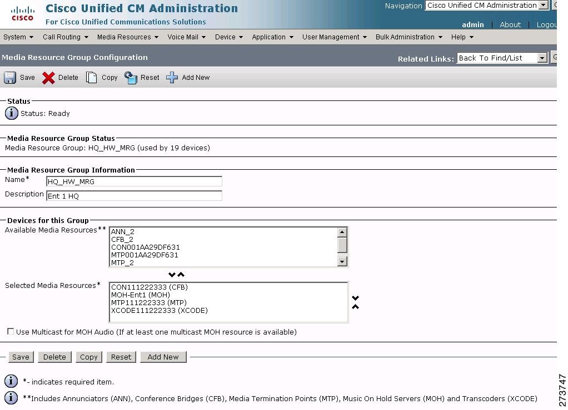The width and height of the screenshot is (568, 410).
Task: Click the Available Media Resources scrollbar thumb
Action: [342, 245]
